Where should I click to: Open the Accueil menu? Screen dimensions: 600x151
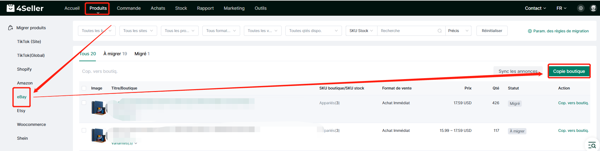[x=72, y=8]
